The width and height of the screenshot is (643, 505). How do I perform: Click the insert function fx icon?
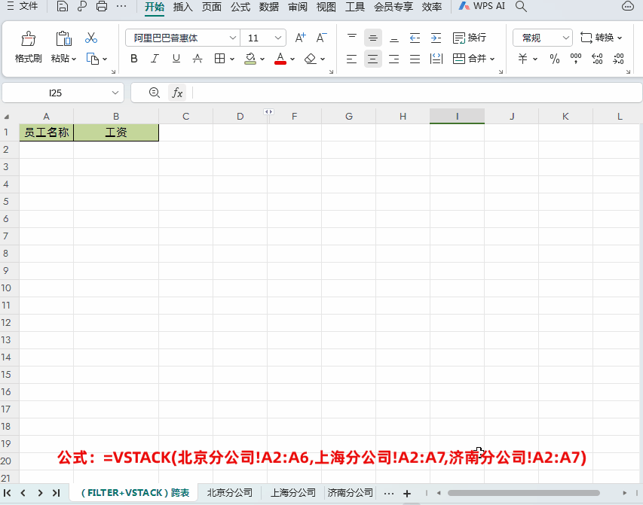[177, 93]
